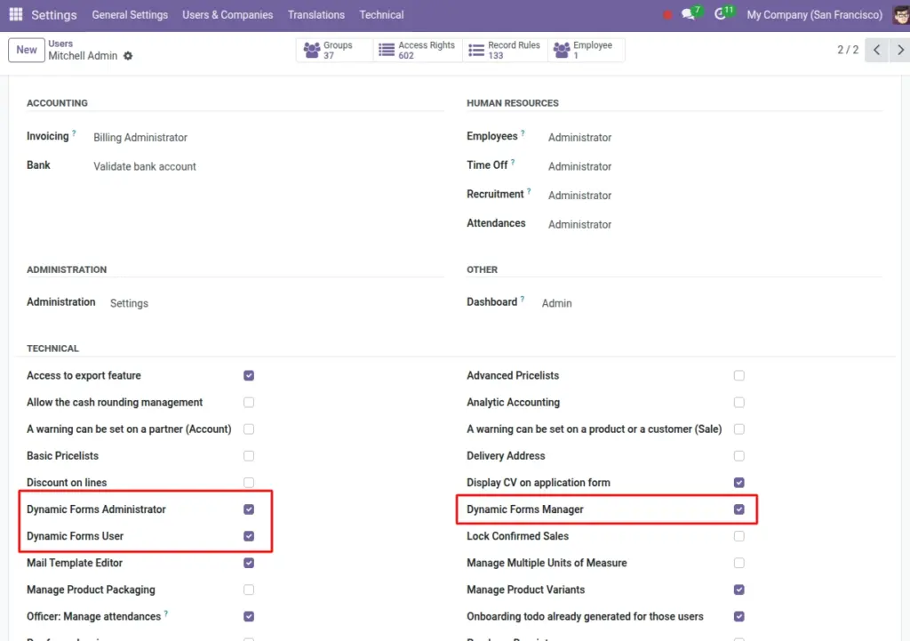Click the 2 / 2 pager counter
The image size is (910, 641).
coord(847,50)
